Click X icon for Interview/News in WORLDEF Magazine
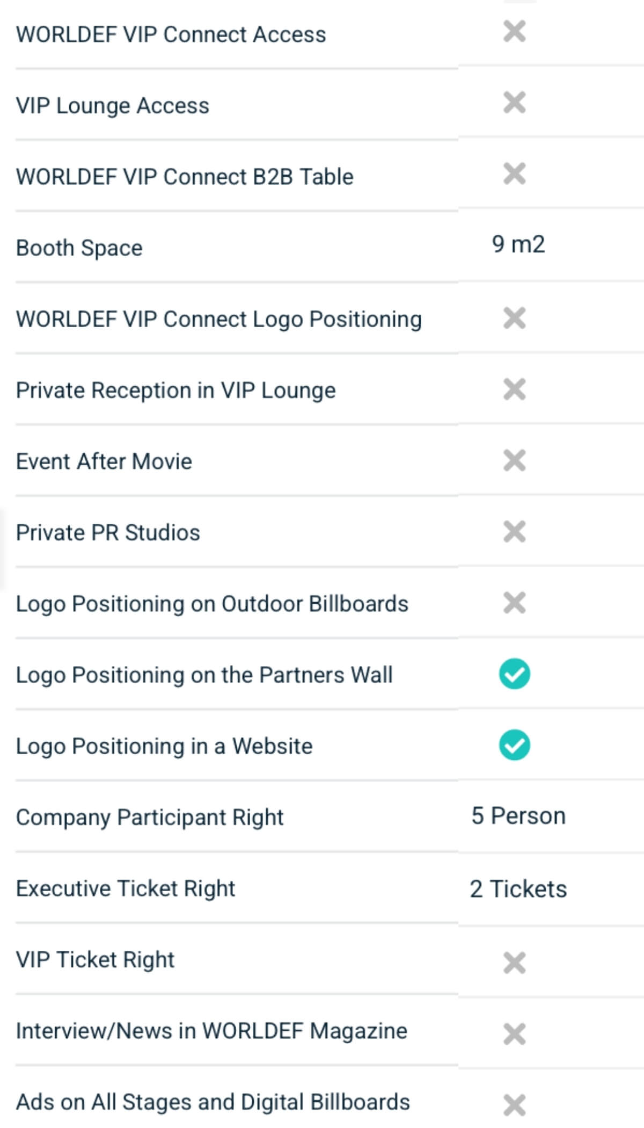 tap(514, 1033)
